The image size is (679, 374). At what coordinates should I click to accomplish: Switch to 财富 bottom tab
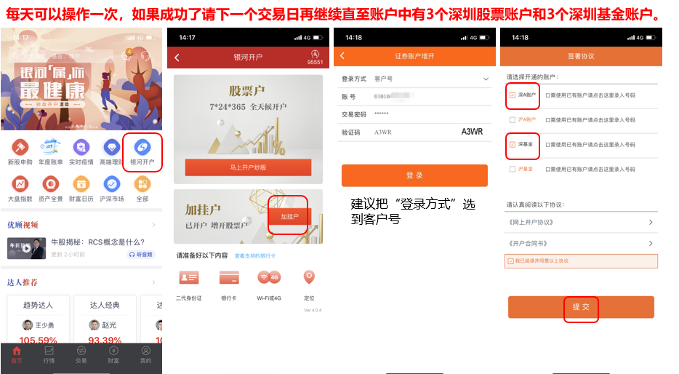click(113, 355)
